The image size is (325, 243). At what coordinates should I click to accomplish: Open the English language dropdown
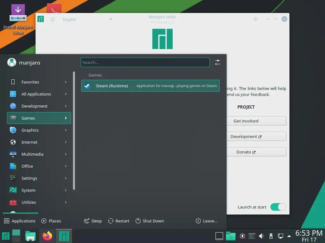coord(87,19)
